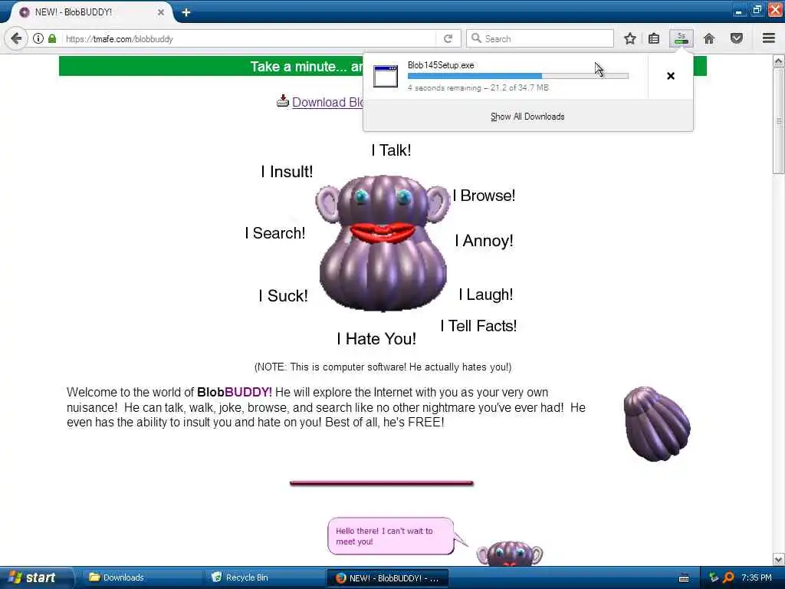Click the NOTE computer software line

pos(383,367)
